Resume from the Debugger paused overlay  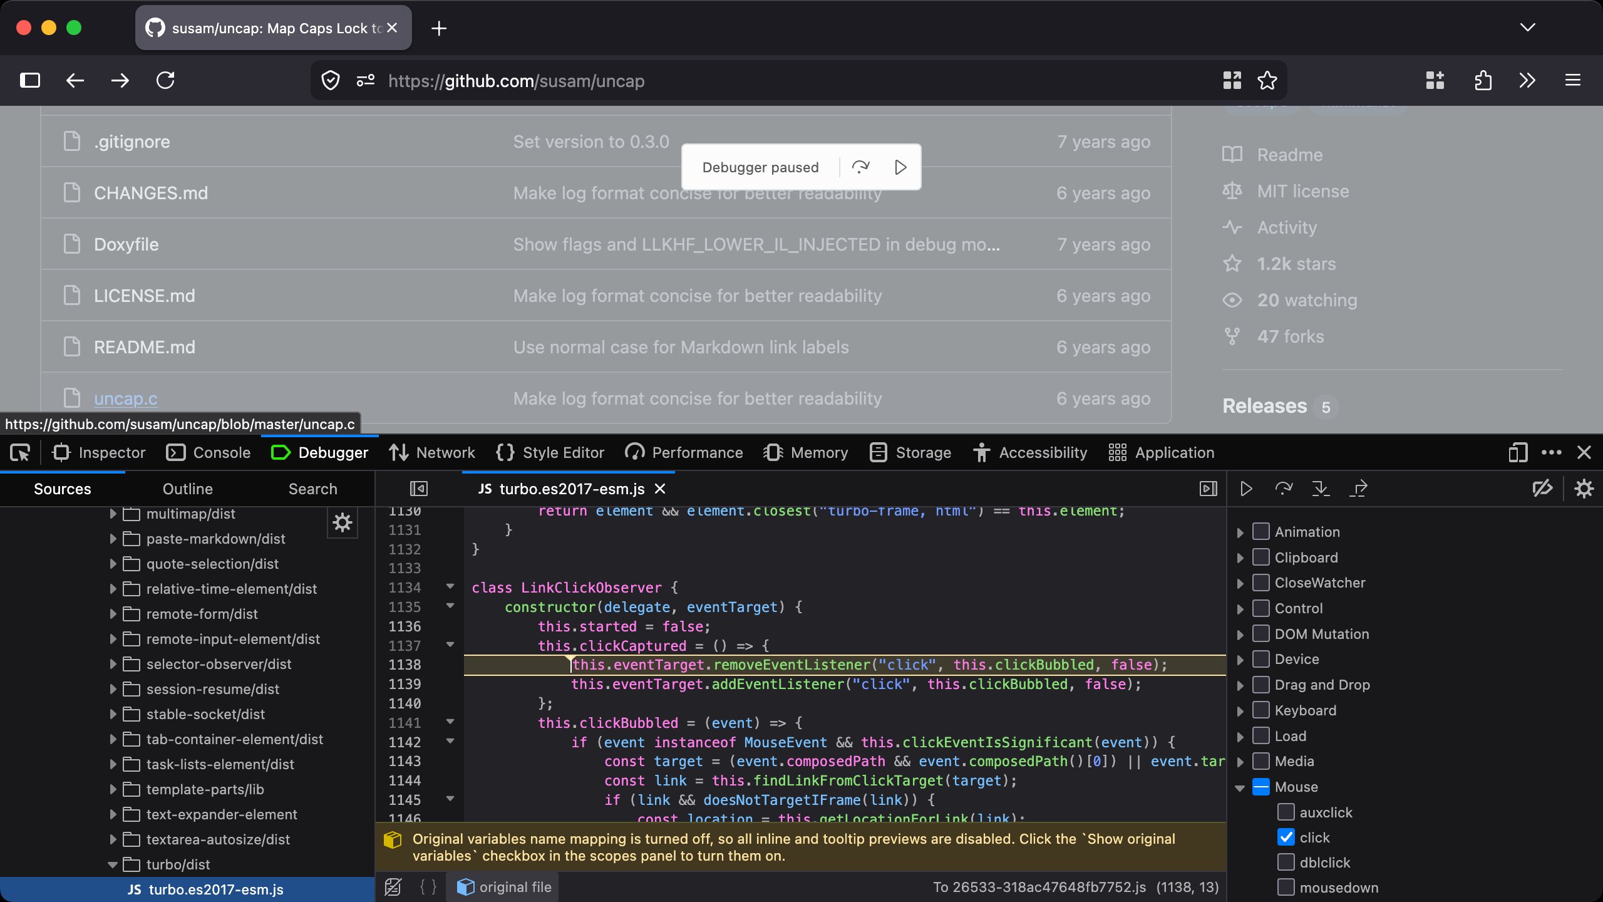[x=900, y=167]
